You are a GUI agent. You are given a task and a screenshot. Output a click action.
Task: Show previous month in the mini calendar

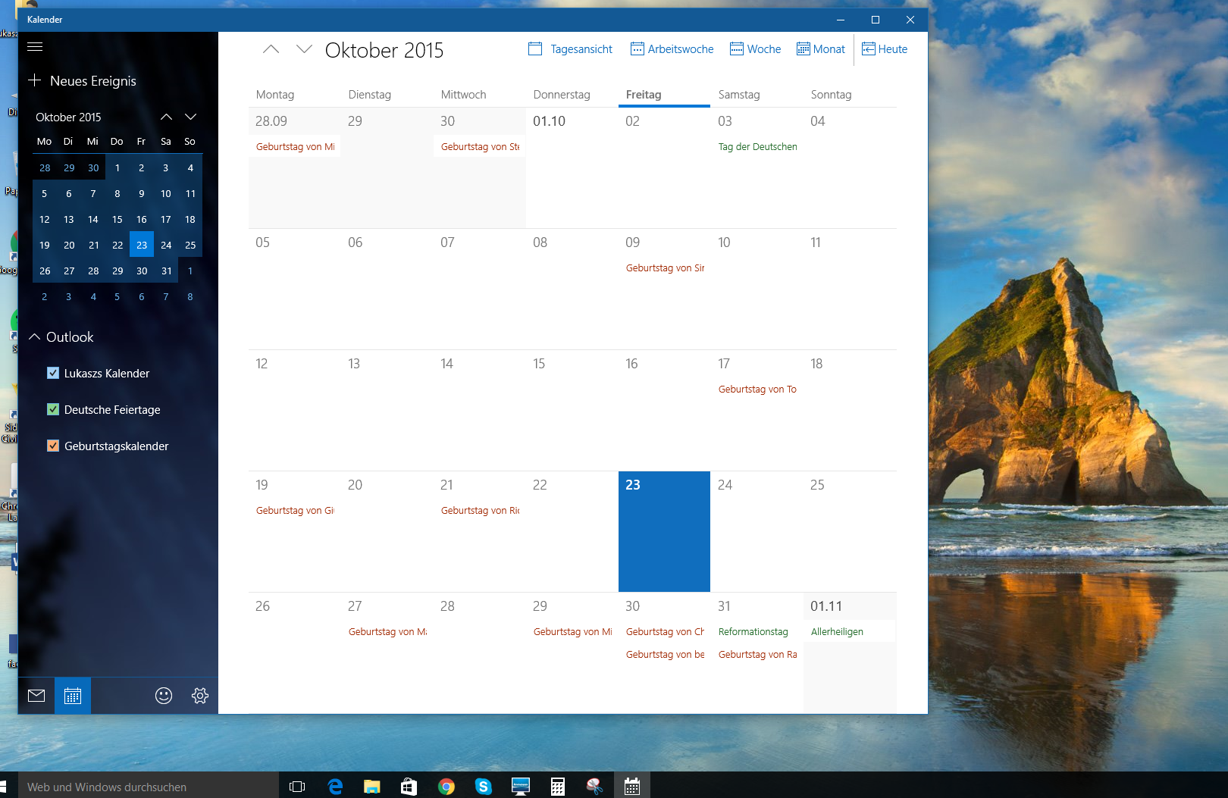click(x=166, y=117)
